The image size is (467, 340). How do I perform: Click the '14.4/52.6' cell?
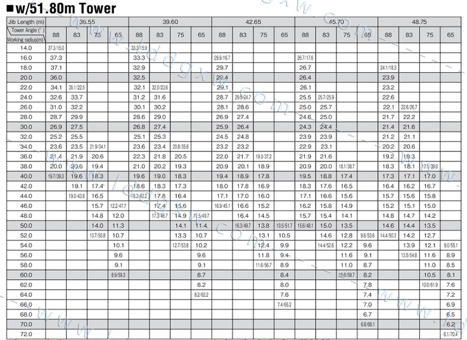326,245
